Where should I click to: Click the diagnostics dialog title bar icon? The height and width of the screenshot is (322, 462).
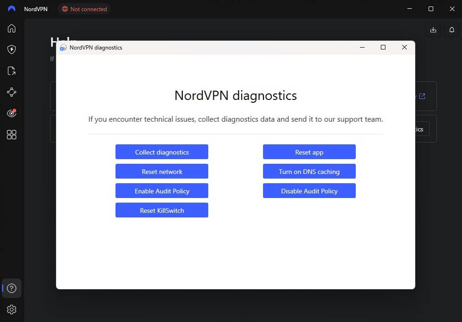pos(63,48)
